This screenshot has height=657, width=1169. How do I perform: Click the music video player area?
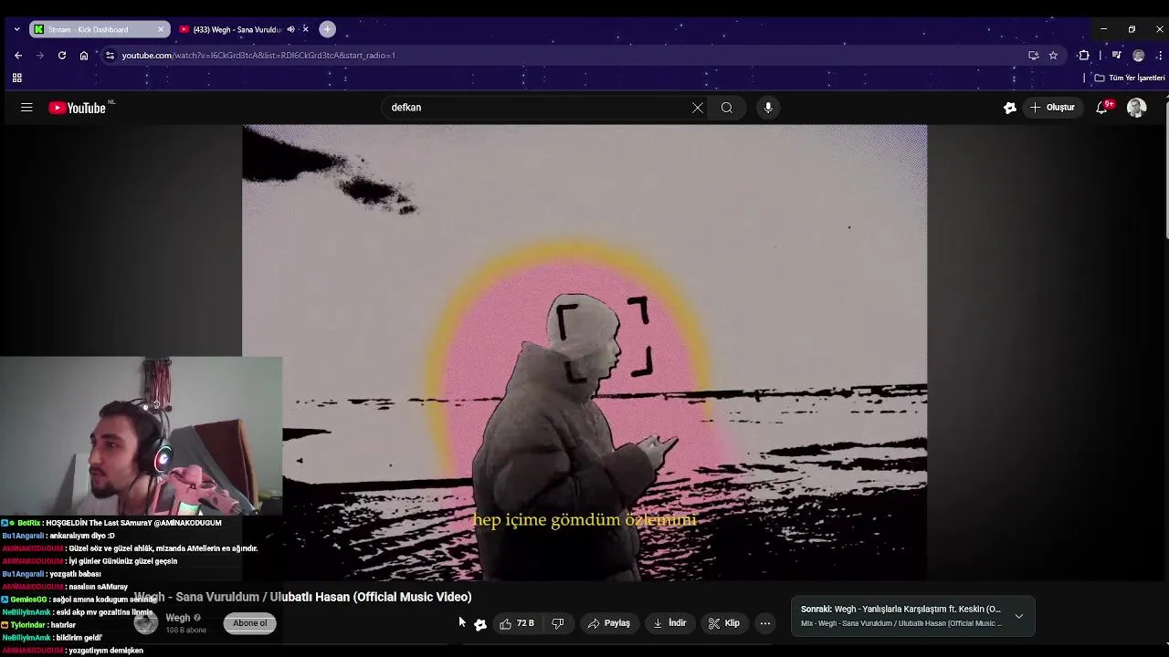(584, 352)
